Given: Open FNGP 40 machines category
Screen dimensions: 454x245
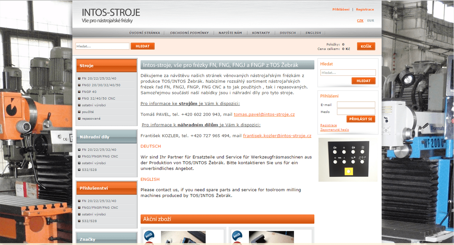Looking at the screenshot, I should [x=89, y=92].
